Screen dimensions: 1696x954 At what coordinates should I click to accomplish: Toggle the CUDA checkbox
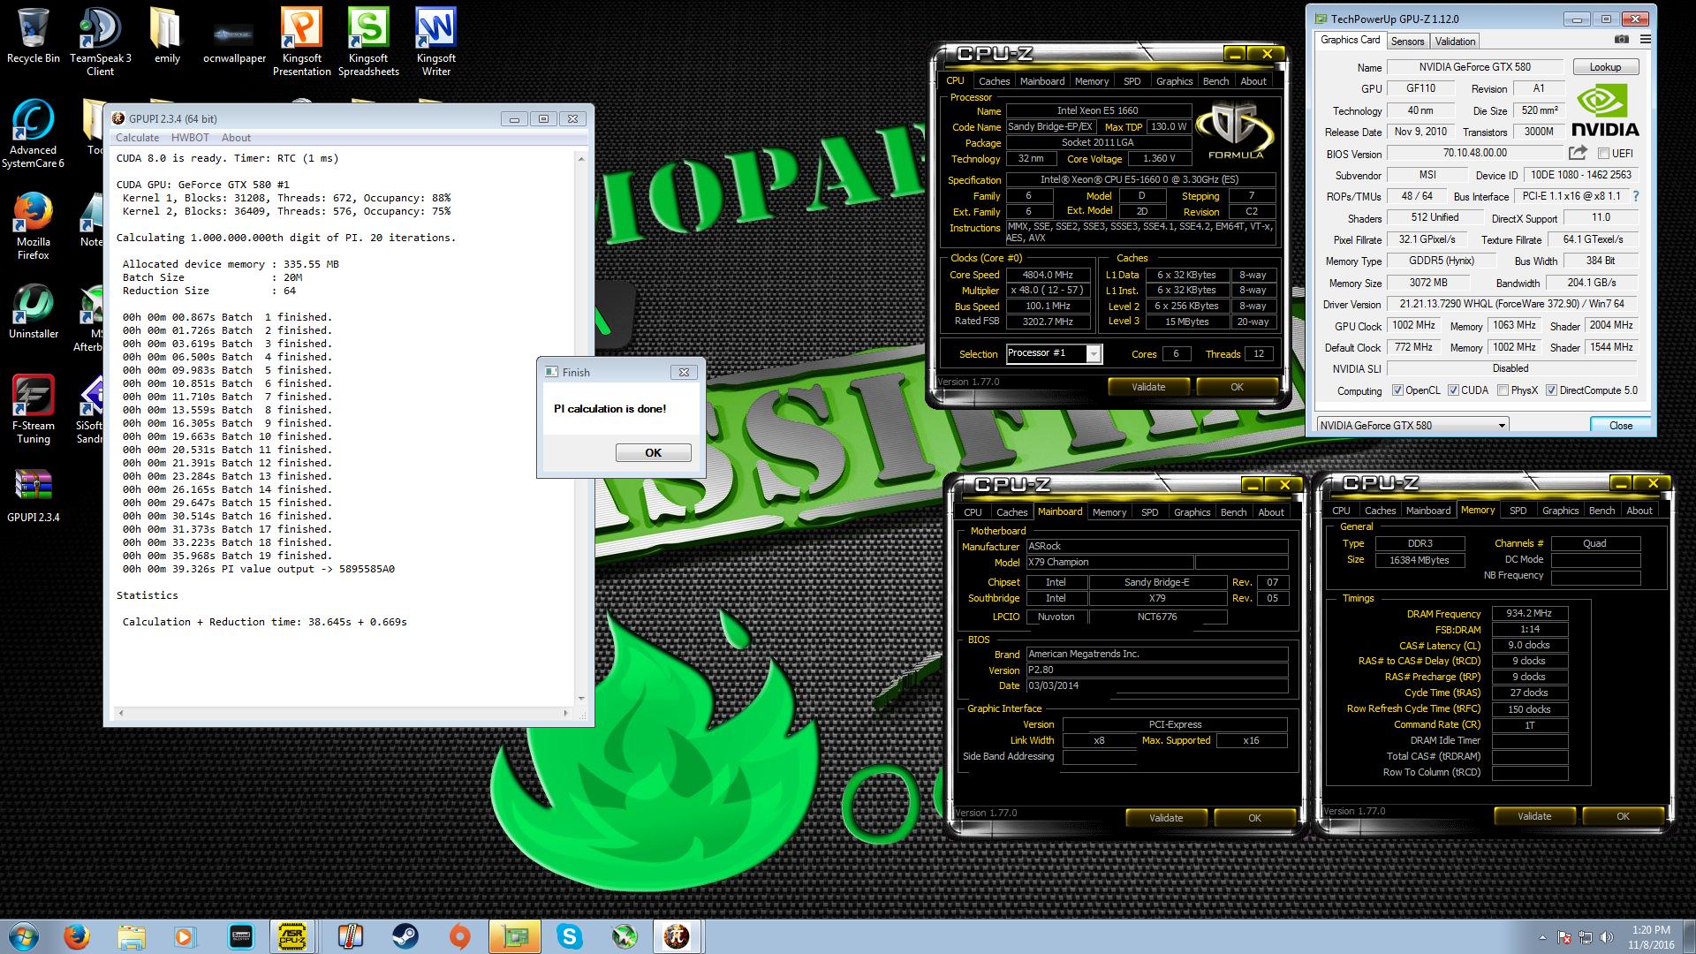point(1453,390)
